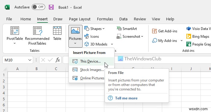The image size is (211, 112).
Task: Open Get Add-ins store
Action: pyautogui.click(x=165, y=31)
